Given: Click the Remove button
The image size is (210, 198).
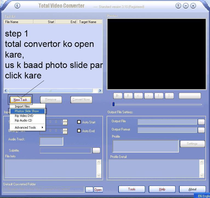Looking at the screenshot, I should (51, 100).
